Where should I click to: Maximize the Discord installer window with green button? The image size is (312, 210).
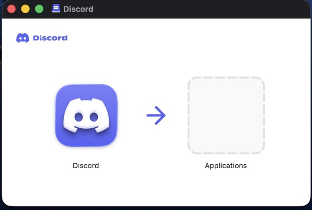pos(39,9)
